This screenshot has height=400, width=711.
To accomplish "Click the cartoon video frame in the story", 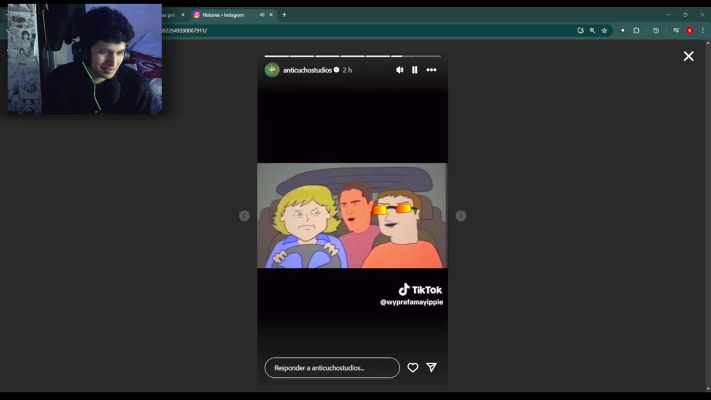I will click(x=352, y=216).
